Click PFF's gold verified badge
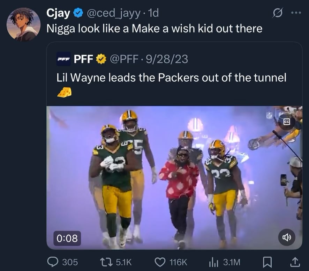This screenshot has width=309, height=271. (101, 59)
